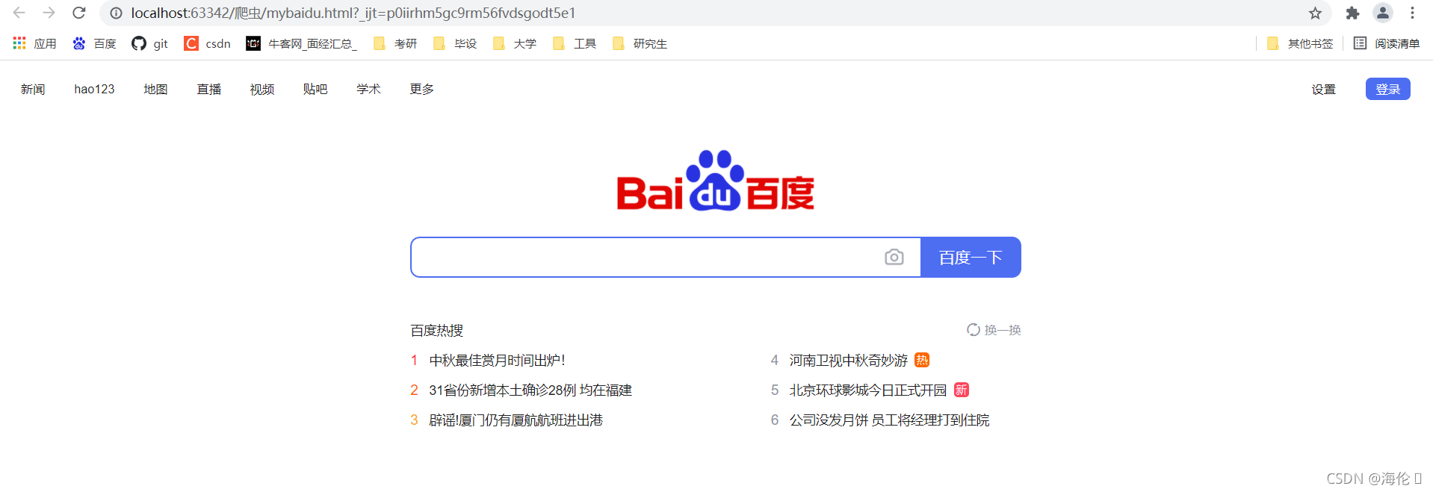Go to the 贴吧 nav link
The width and height of the screenshot is (1433, 492).
click(315, 89)
